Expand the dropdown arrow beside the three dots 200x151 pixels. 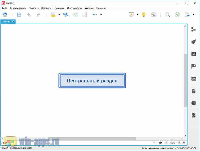101,15
